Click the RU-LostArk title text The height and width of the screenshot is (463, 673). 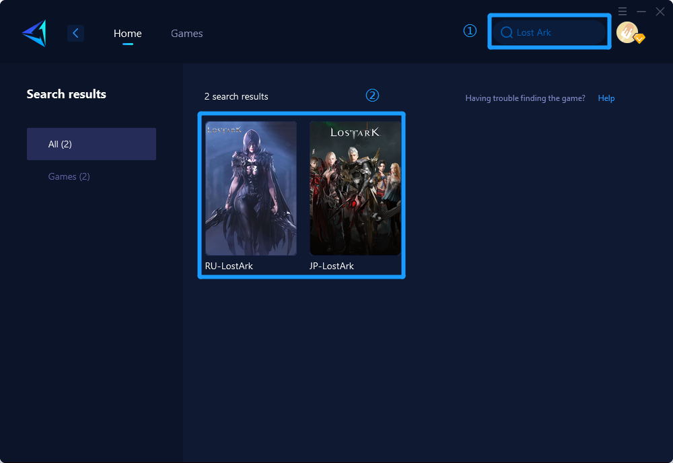(229, 266)
